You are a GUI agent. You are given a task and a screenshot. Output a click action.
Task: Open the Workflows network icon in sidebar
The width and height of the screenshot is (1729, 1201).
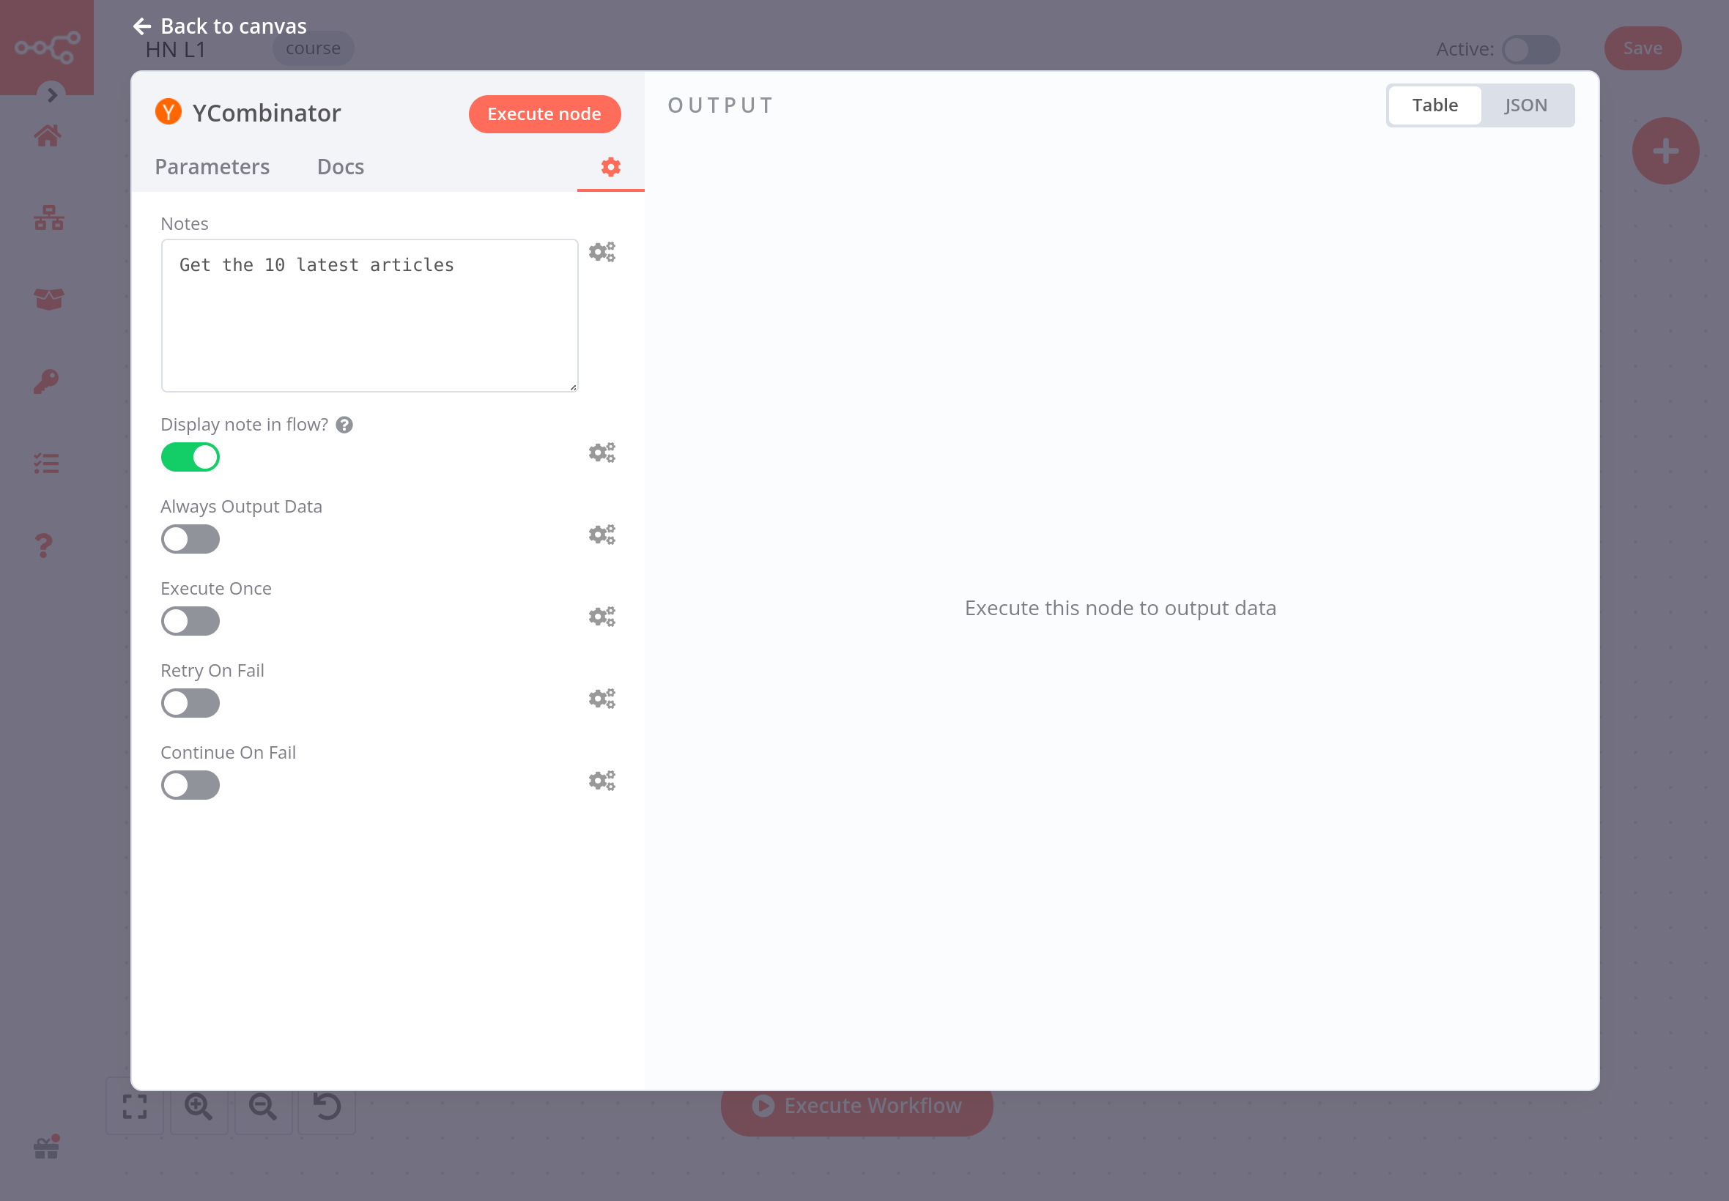pyautogui.click(x=48, y=218)
